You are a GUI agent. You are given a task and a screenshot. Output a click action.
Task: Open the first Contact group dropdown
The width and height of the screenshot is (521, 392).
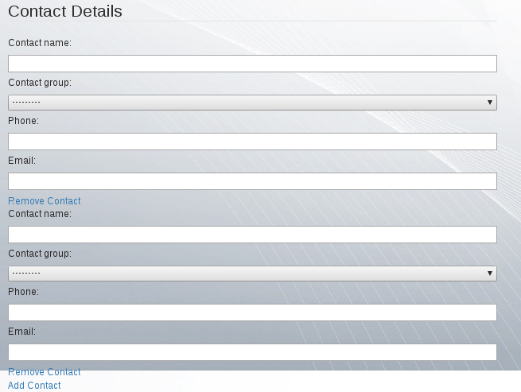252,103
